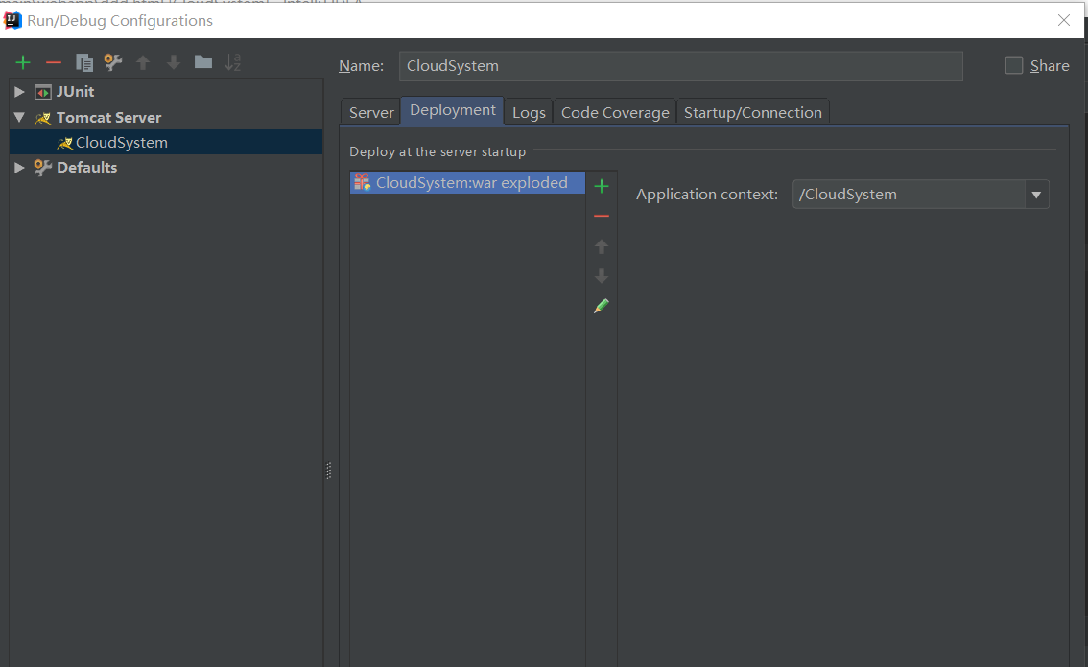Create a new configuration folder
1088x667 pixels.
pyautogui.click(x=203, y=62)
